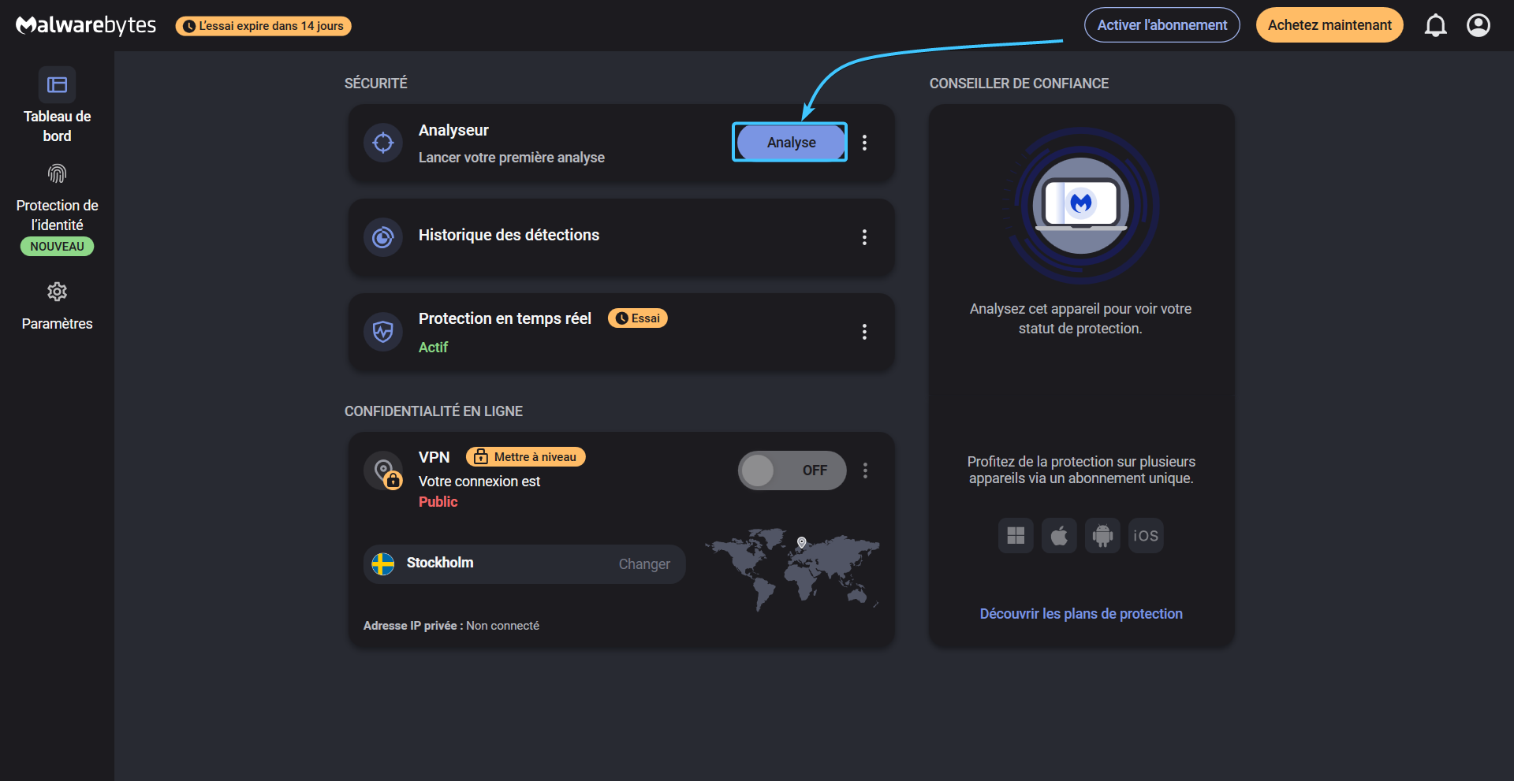Select the iOS platform icon
Viewport: 1514px width, 781px height.
point(1146,536)
